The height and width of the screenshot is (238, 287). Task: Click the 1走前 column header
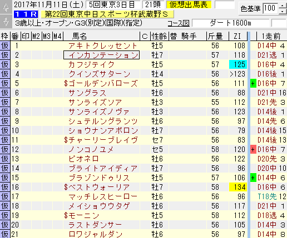(271, 36)
